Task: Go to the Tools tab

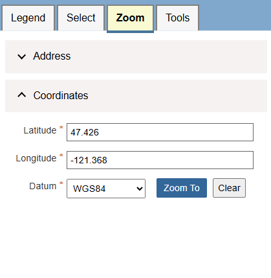Action: (x=177, y=18)
